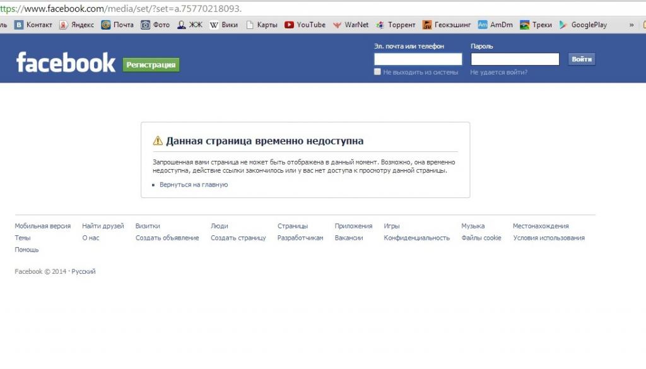Image resolution: width=646 pixels, height=369 pixels.
Task: Open the AmDm bookmark
Action: click(x=496, y=25)
